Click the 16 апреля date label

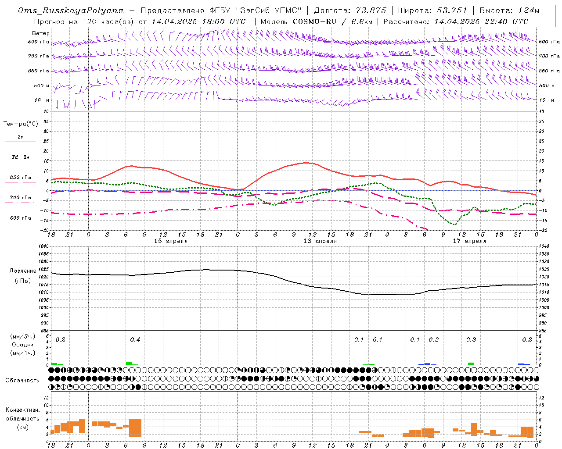click(x=321, y=241)
